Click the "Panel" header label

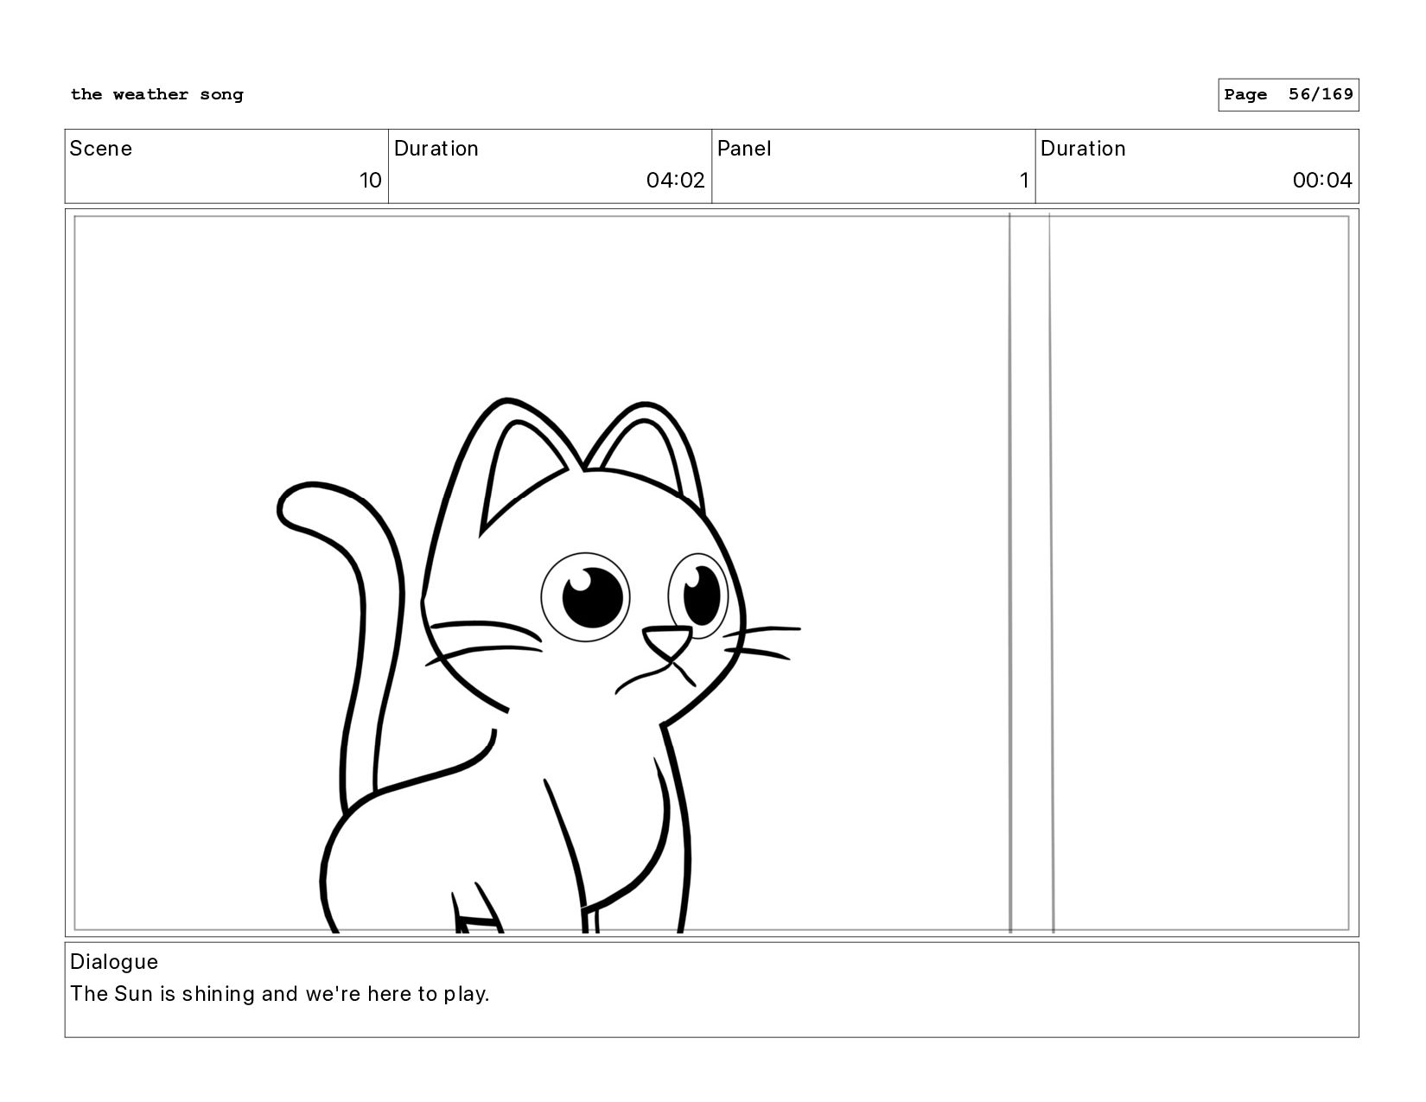point(744,149)
